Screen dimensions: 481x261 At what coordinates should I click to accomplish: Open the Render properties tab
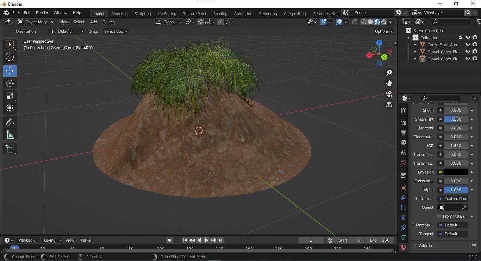403,123
